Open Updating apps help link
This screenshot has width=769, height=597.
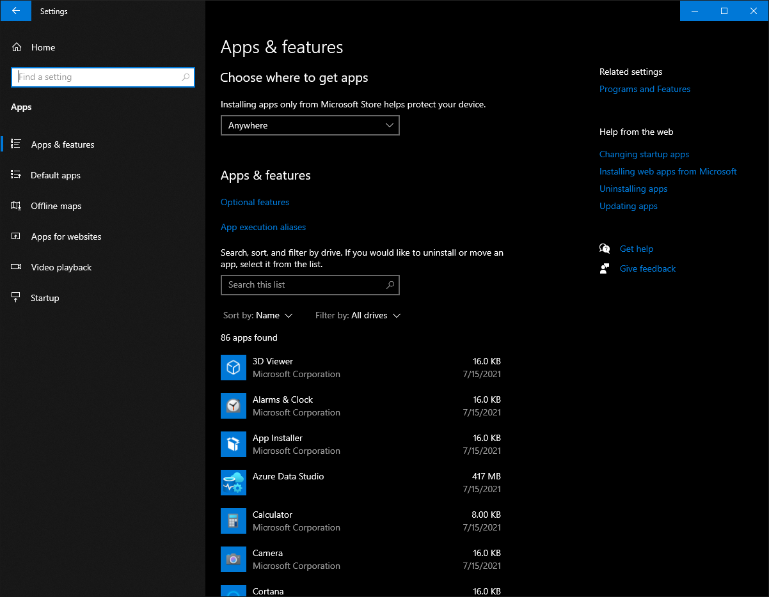[628, 206]
